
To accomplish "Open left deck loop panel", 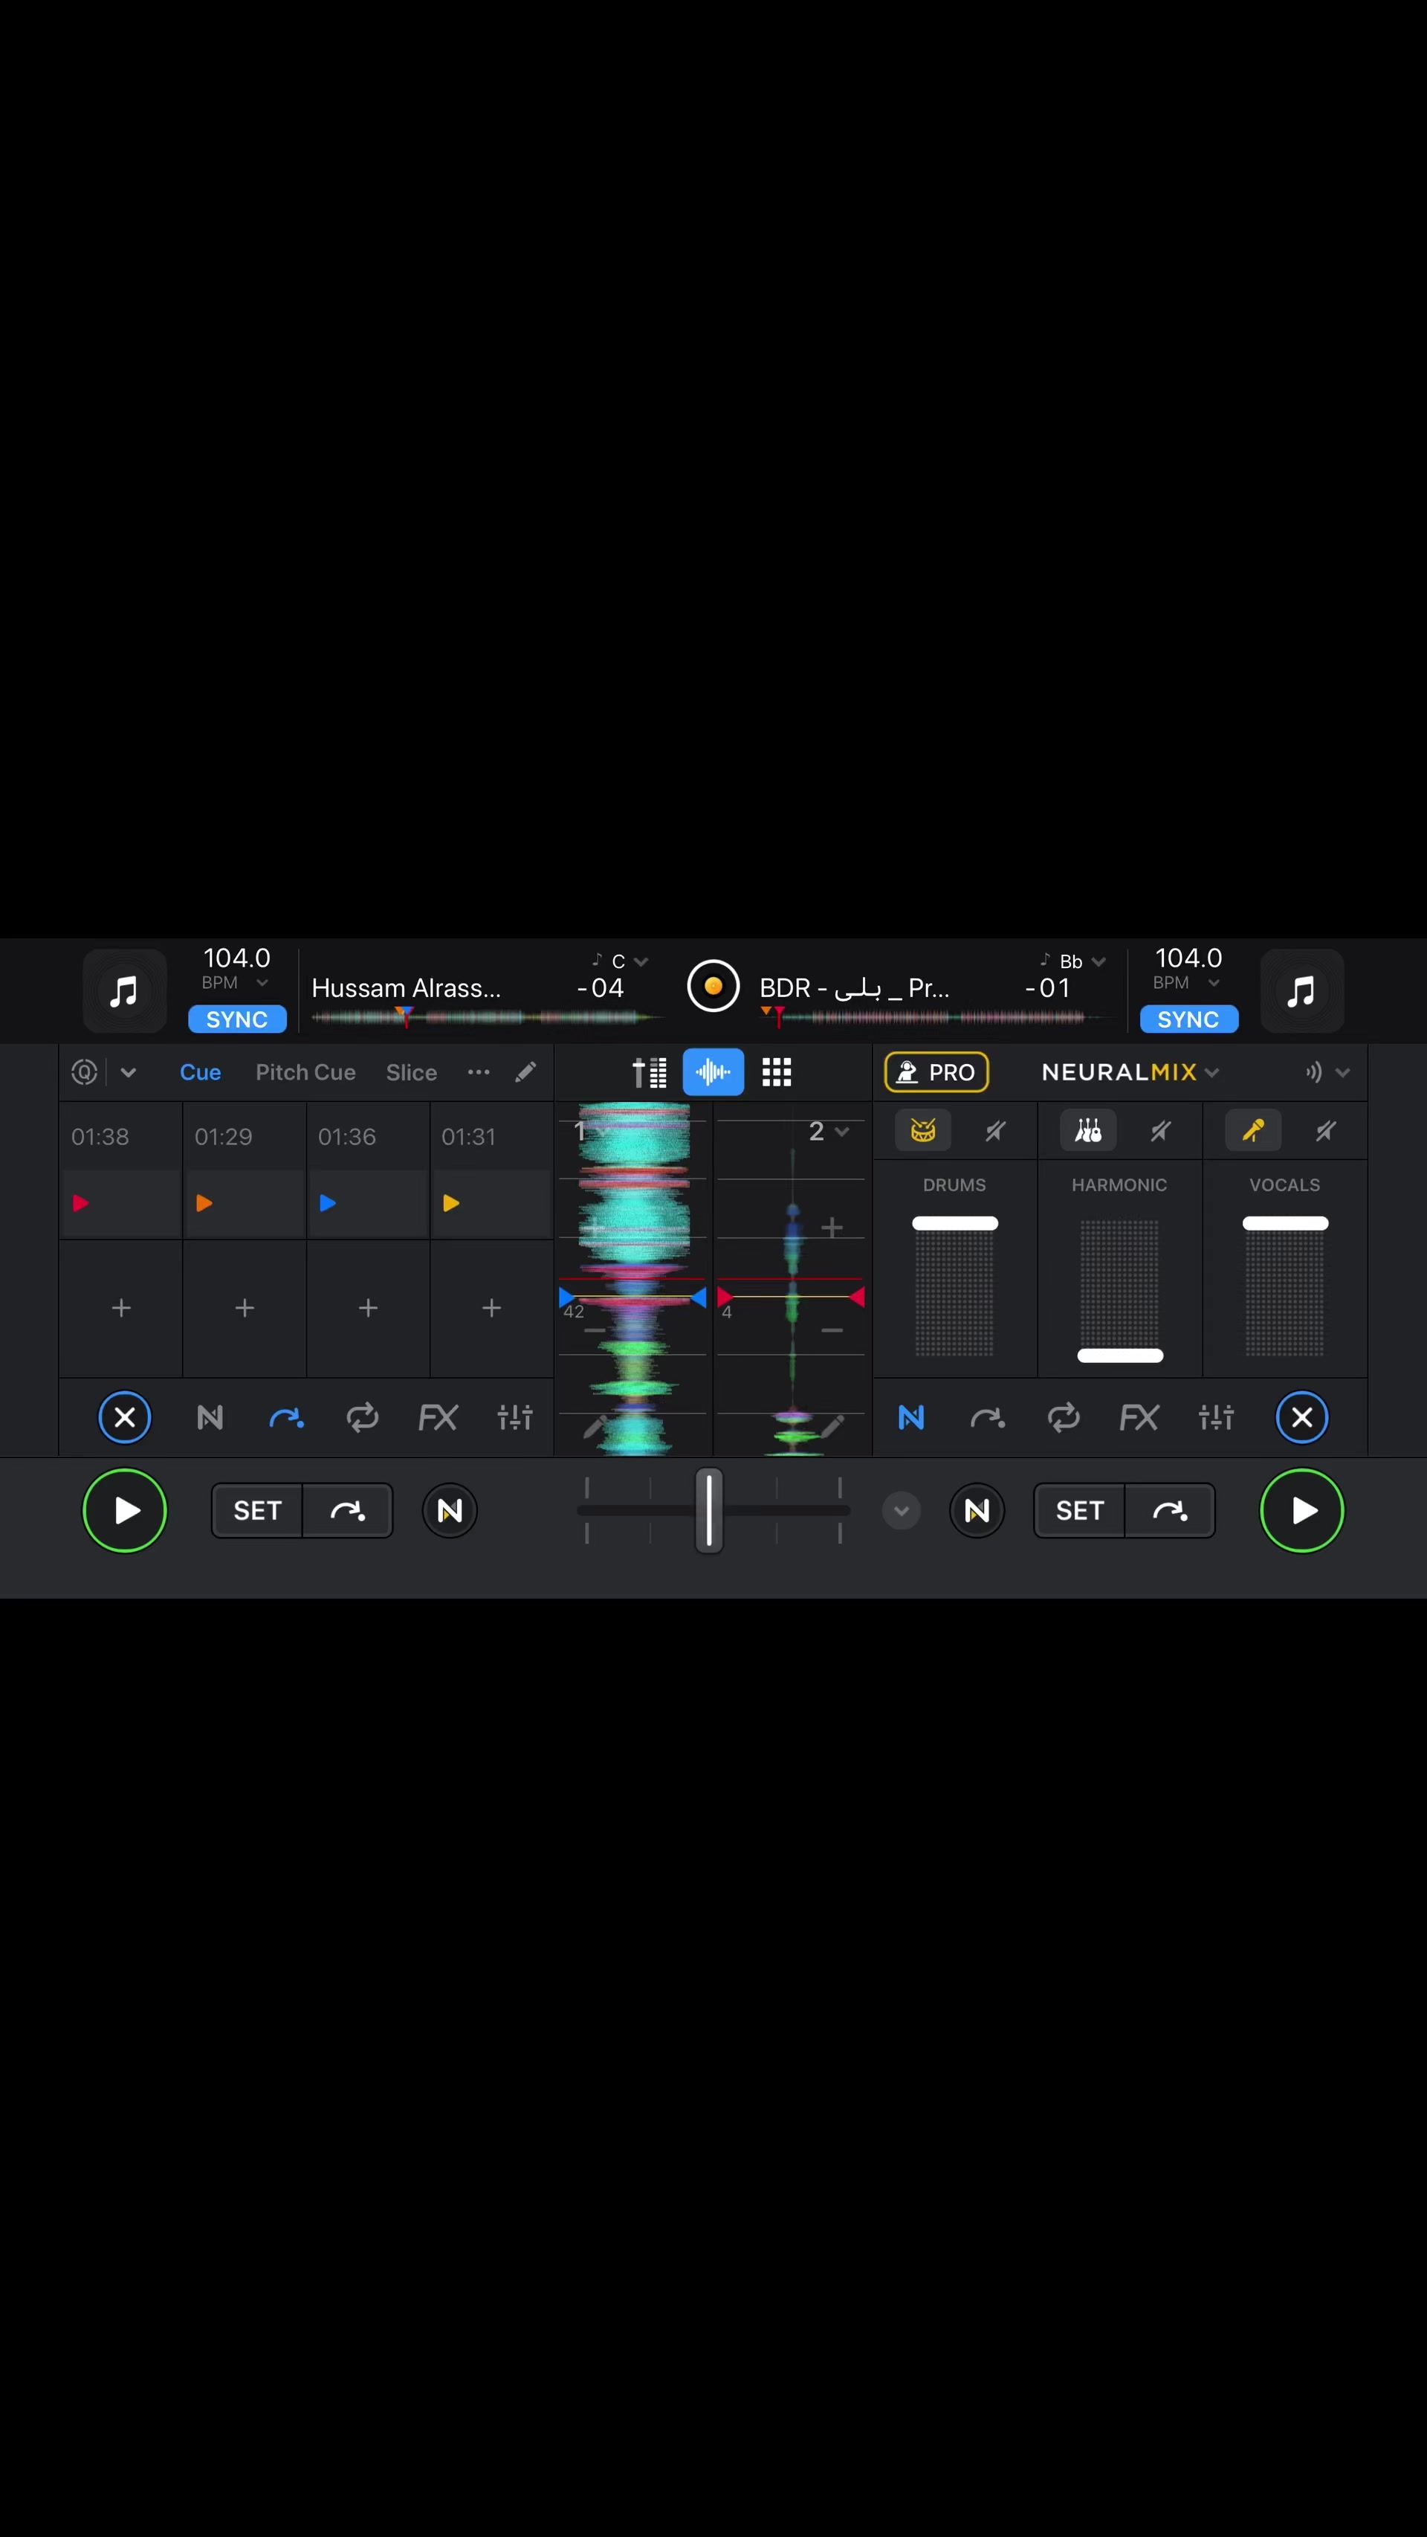I will pos(362,1417).
